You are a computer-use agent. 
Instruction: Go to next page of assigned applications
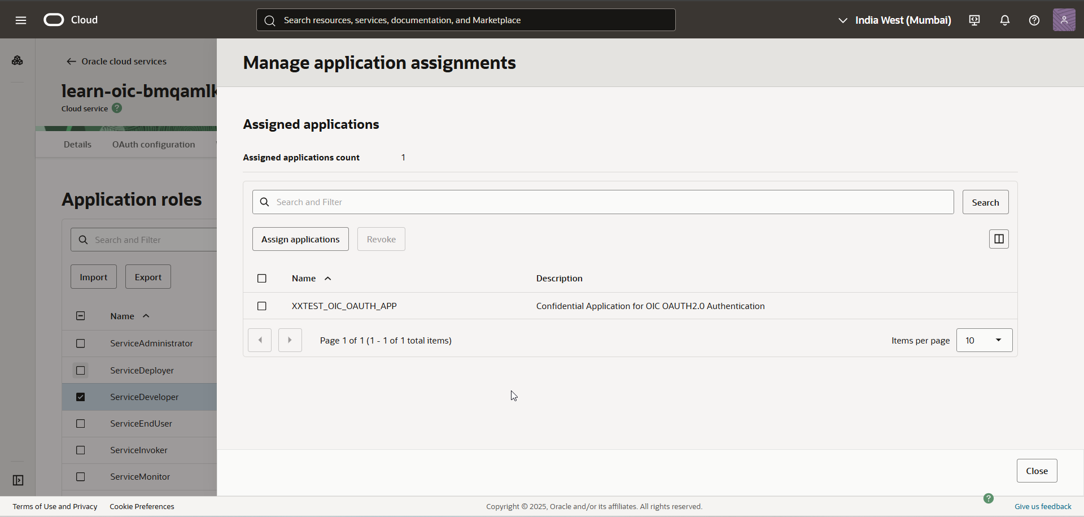pos(290,340)
